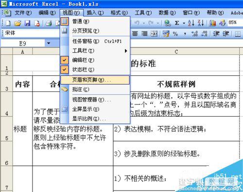The width and height of the screenshot is (243, 192).
Task: Open the 格式 (O) menu
Action: coord(119,13)
